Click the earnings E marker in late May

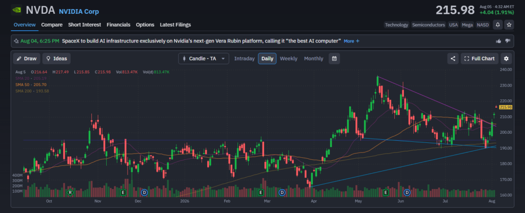tap(386, 193)
